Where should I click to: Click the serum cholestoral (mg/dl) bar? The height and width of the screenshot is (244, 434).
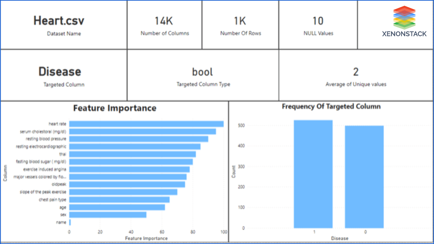142,131
